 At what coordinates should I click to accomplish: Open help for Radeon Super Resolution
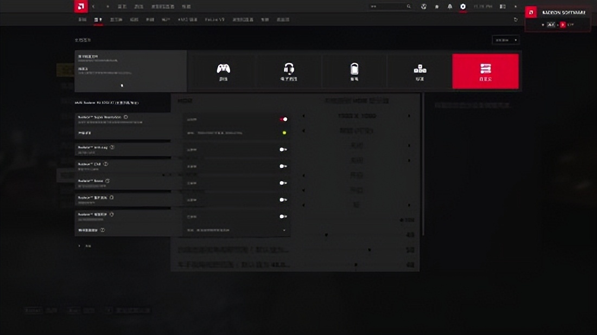point(126,117)
